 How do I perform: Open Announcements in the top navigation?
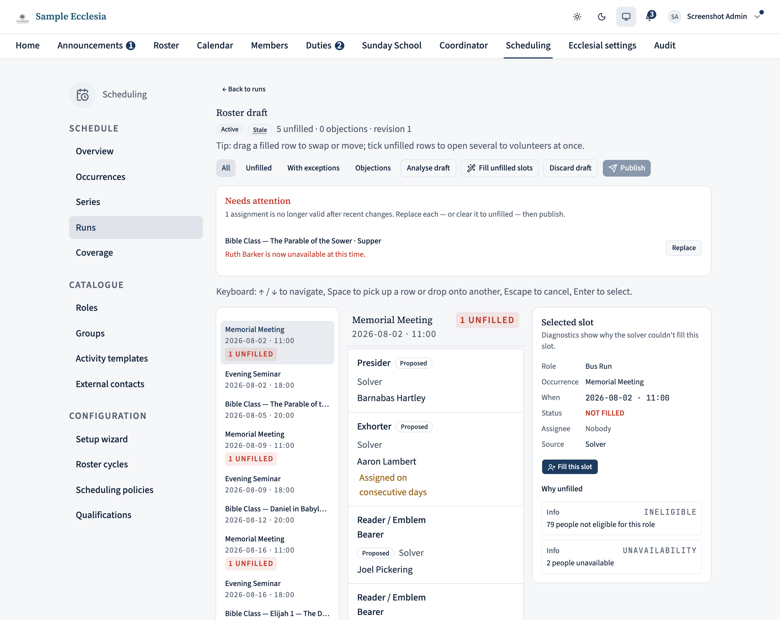point(96,46)
